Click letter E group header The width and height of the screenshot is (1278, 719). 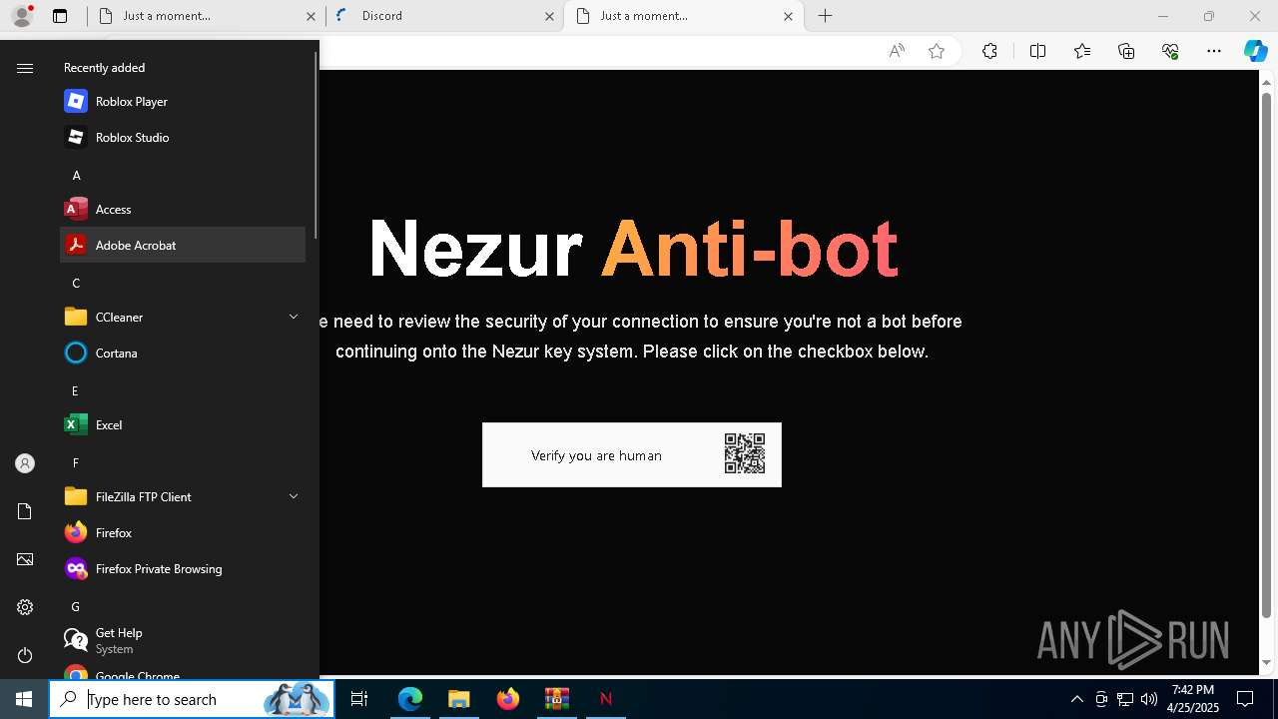pos(76,390)
